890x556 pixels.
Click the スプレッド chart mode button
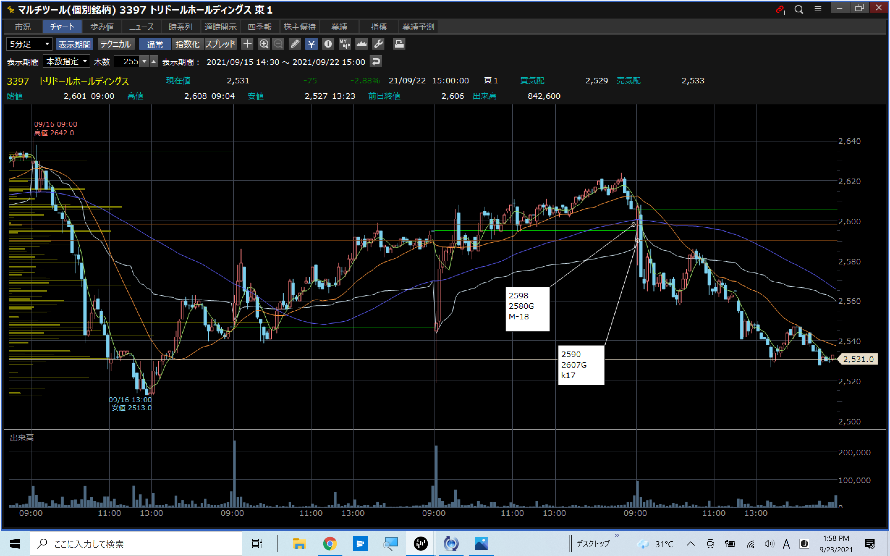[220, 44]
